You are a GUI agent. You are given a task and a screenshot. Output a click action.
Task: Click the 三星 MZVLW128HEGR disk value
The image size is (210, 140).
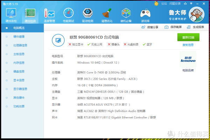(x=111, y=92)
